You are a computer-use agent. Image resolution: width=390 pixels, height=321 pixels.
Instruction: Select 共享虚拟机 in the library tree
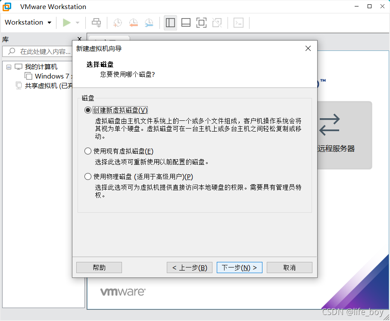click(49, 86)
